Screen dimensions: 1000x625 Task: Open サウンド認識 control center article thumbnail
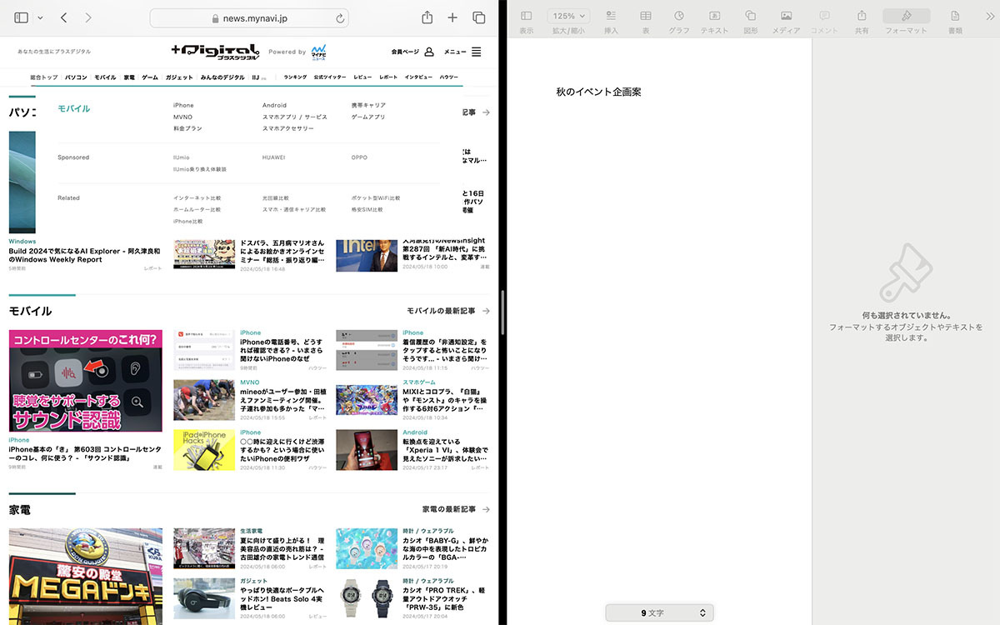(86, 381)
